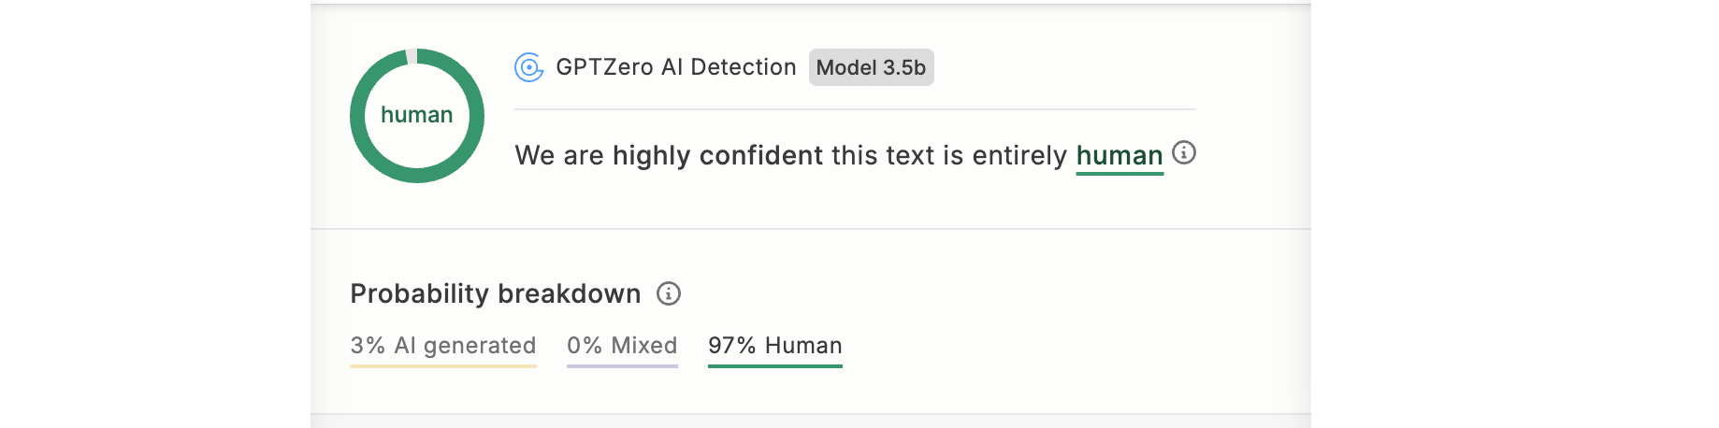Screen dimensions: 1719x428
Task: Click the bold 'highly confident' text
Action: [717, 155]
